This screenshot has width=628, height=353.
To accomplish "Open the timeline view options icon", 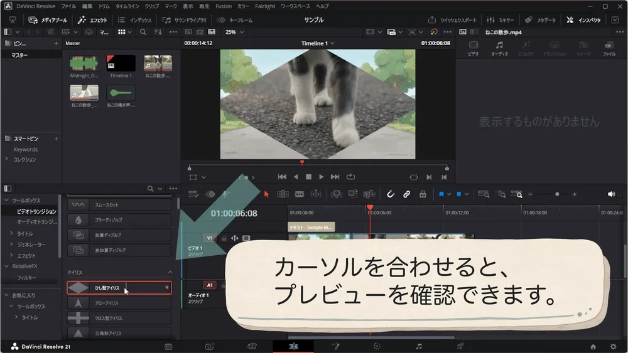I will [x=193, y=194].
